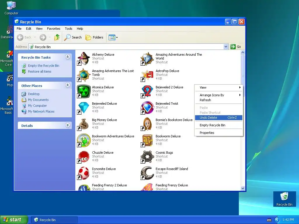Choose Refresh from the context menu

(219, 100)
